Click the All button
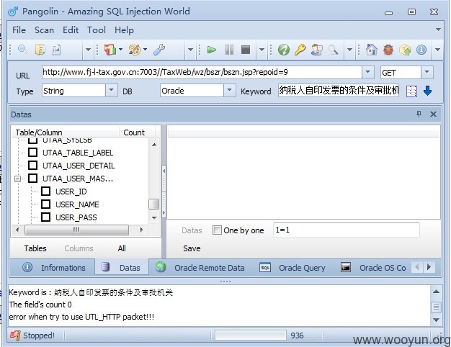Image resolution: width=451 pixels, height=347 pixels. [x=122, y=248]
